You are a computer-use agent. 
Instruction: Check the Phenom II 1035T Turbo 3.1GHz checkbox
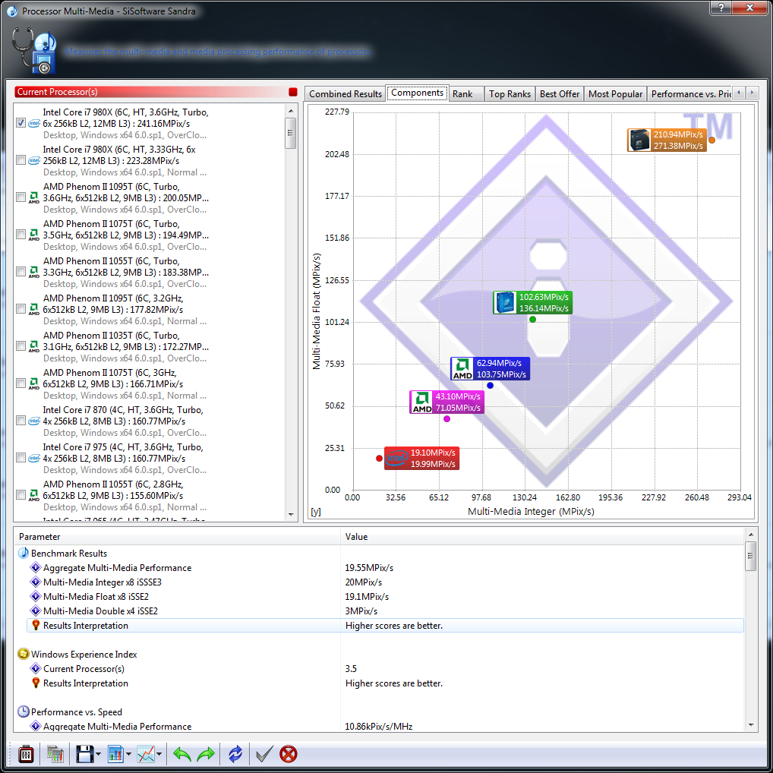click(21, 346)
